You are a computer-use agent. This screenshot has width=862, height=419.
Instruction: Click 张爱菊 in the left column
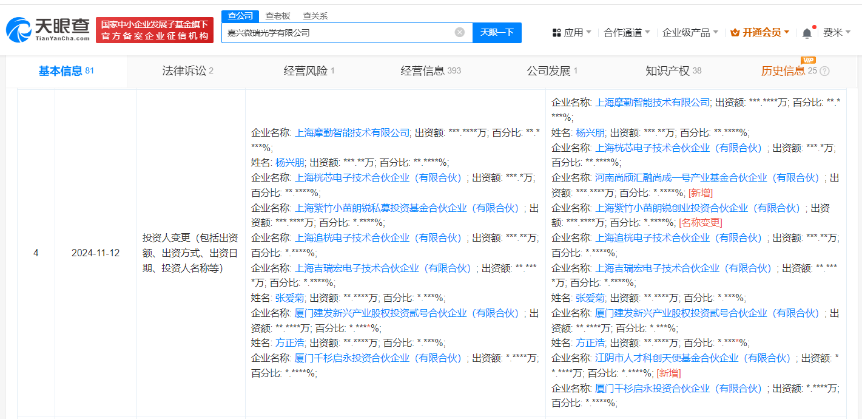click(290, 298)
